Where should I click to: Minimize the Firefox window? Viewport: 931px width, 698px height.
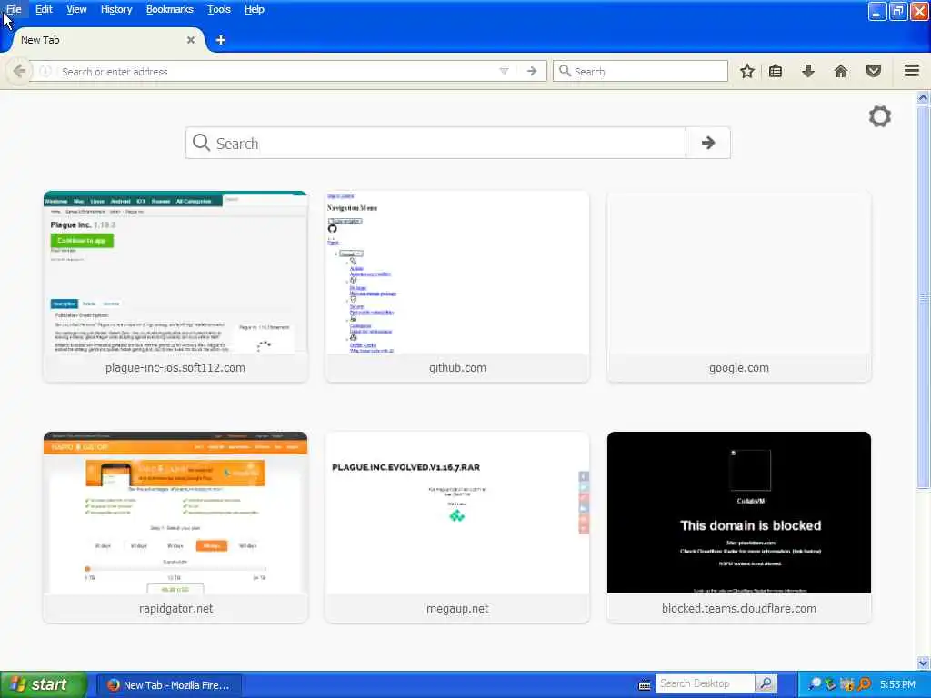pyautogui.click(x=877, y=11)
